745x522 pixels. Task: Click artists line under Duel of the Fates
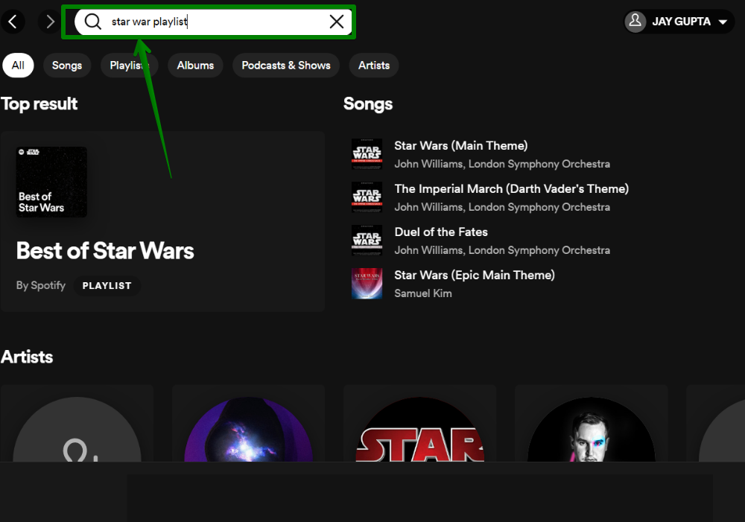click(502, 250)
